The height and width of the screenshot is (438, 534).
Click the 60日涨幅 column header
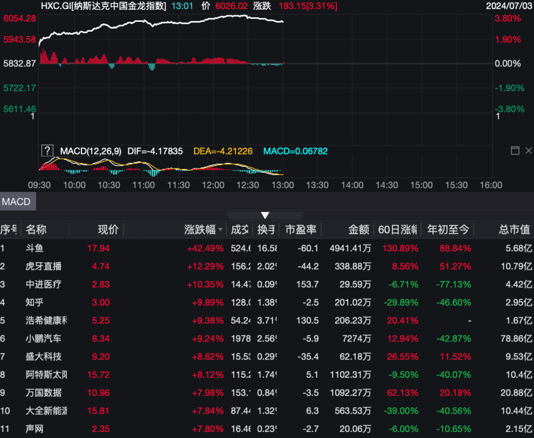click(398, 230)
